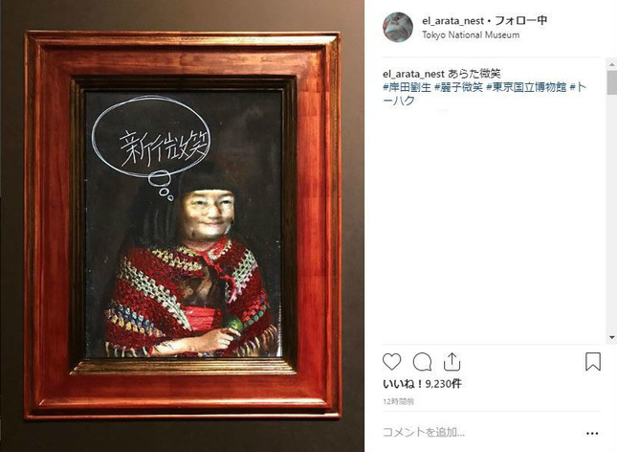Open the el_arata_nest username in the header

(452, 20)
